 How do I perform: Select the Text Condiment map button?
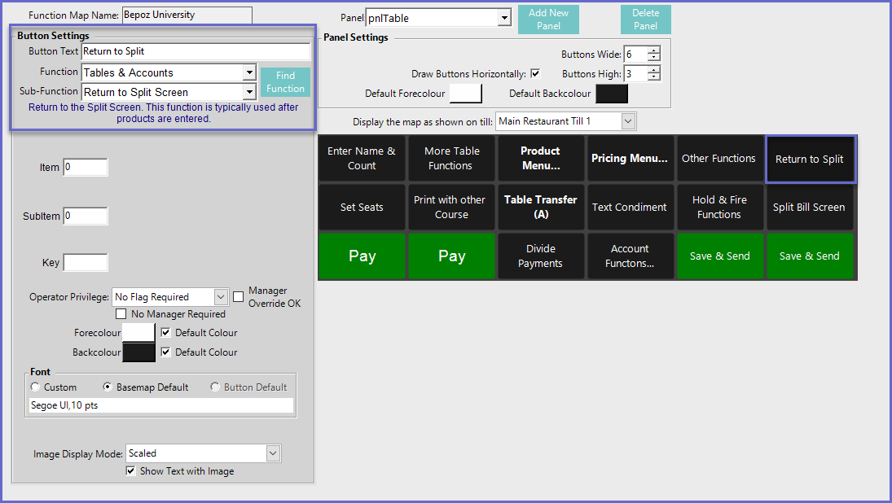tap(631, 208)
